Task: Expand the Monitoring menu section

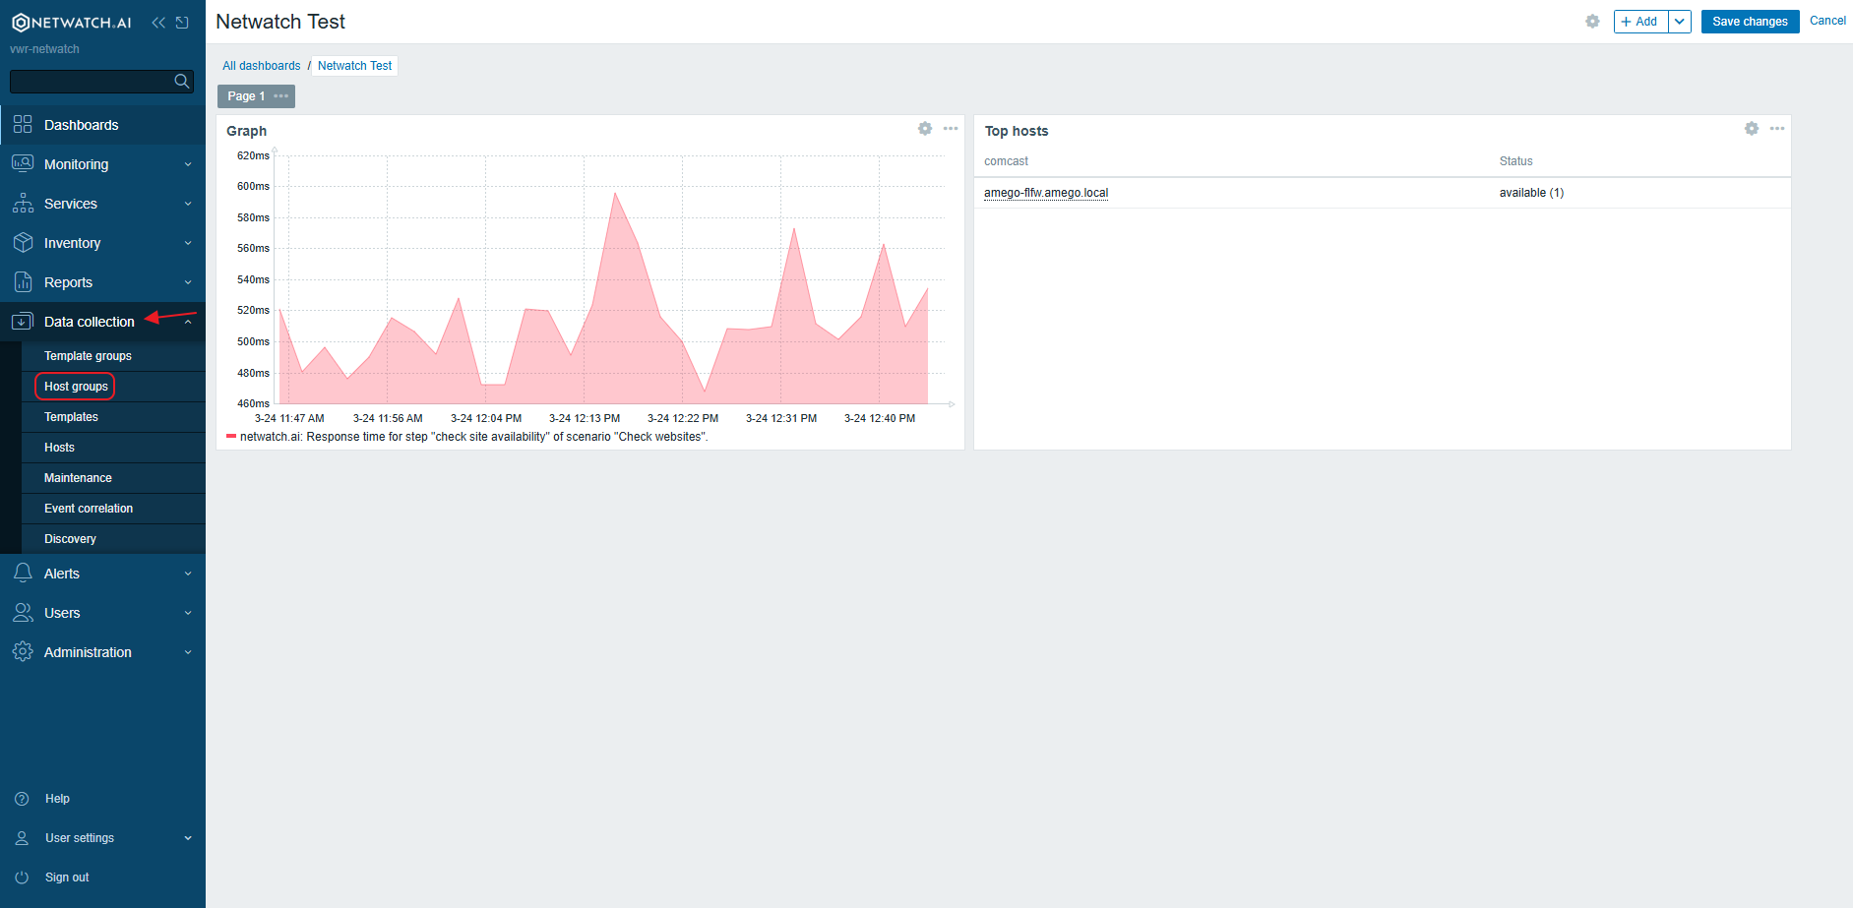Action: point(102,164)
